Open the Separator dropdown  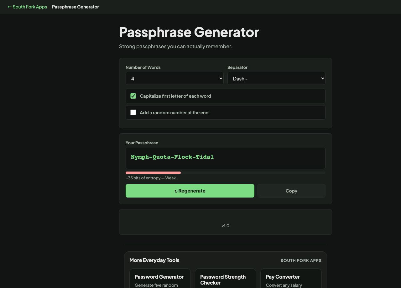point(276,78)
